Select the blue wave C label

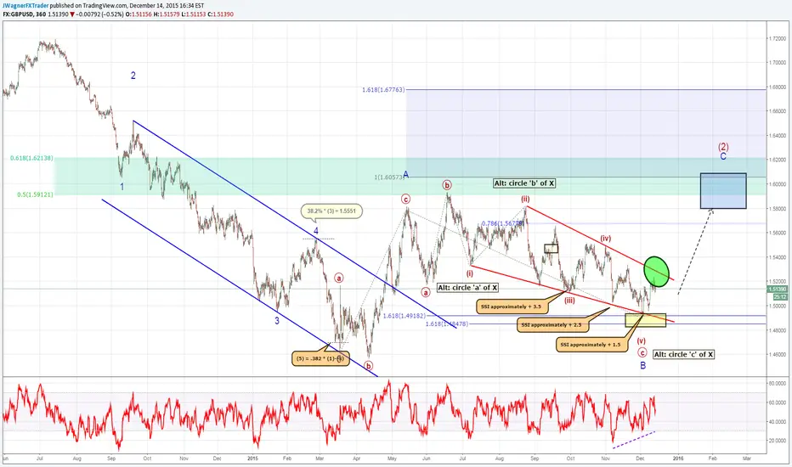(x=723, y=156)
